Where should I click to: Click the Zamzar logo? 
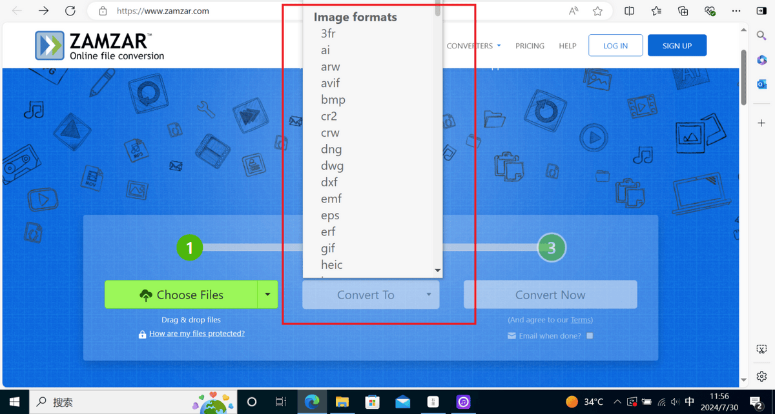(99, 46)
